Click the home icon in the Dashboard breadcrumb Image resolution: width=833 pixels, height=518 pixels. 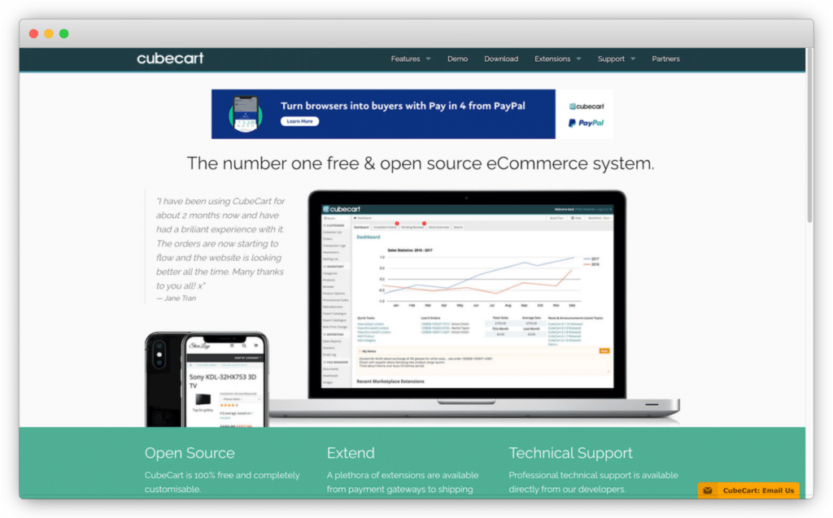[x=355, y=218]
